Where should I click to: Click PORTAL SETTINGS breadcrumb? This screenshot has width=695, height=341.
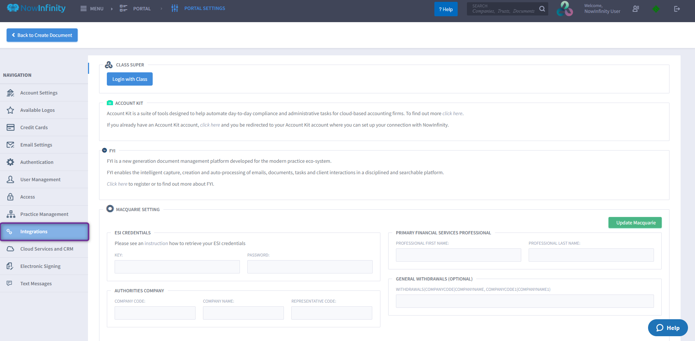(205, 8)
